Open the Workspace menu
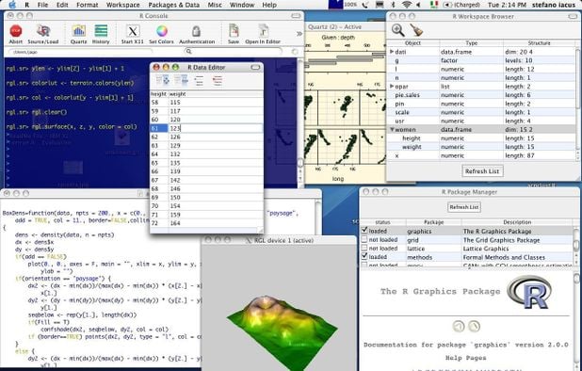 tap(122, 5)
